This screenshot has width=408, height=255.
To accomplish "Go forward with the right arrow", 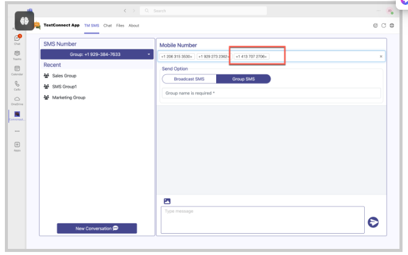I will click(134, 11).
